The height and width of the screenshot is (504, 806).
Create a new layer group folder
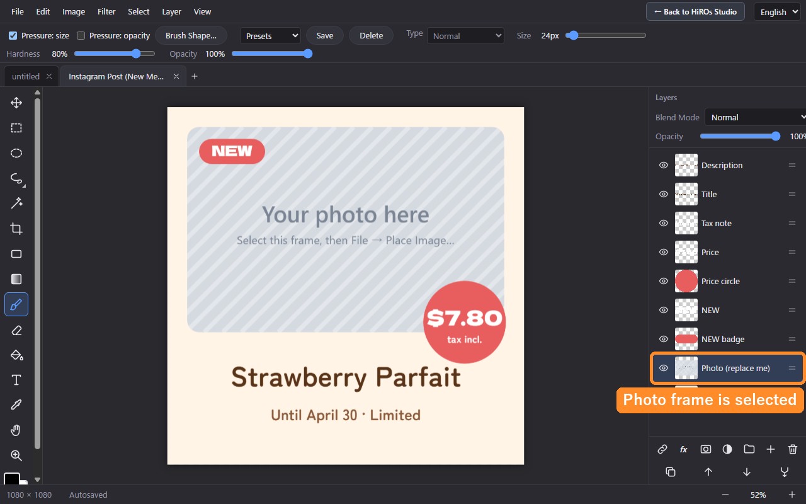point(749,449)
